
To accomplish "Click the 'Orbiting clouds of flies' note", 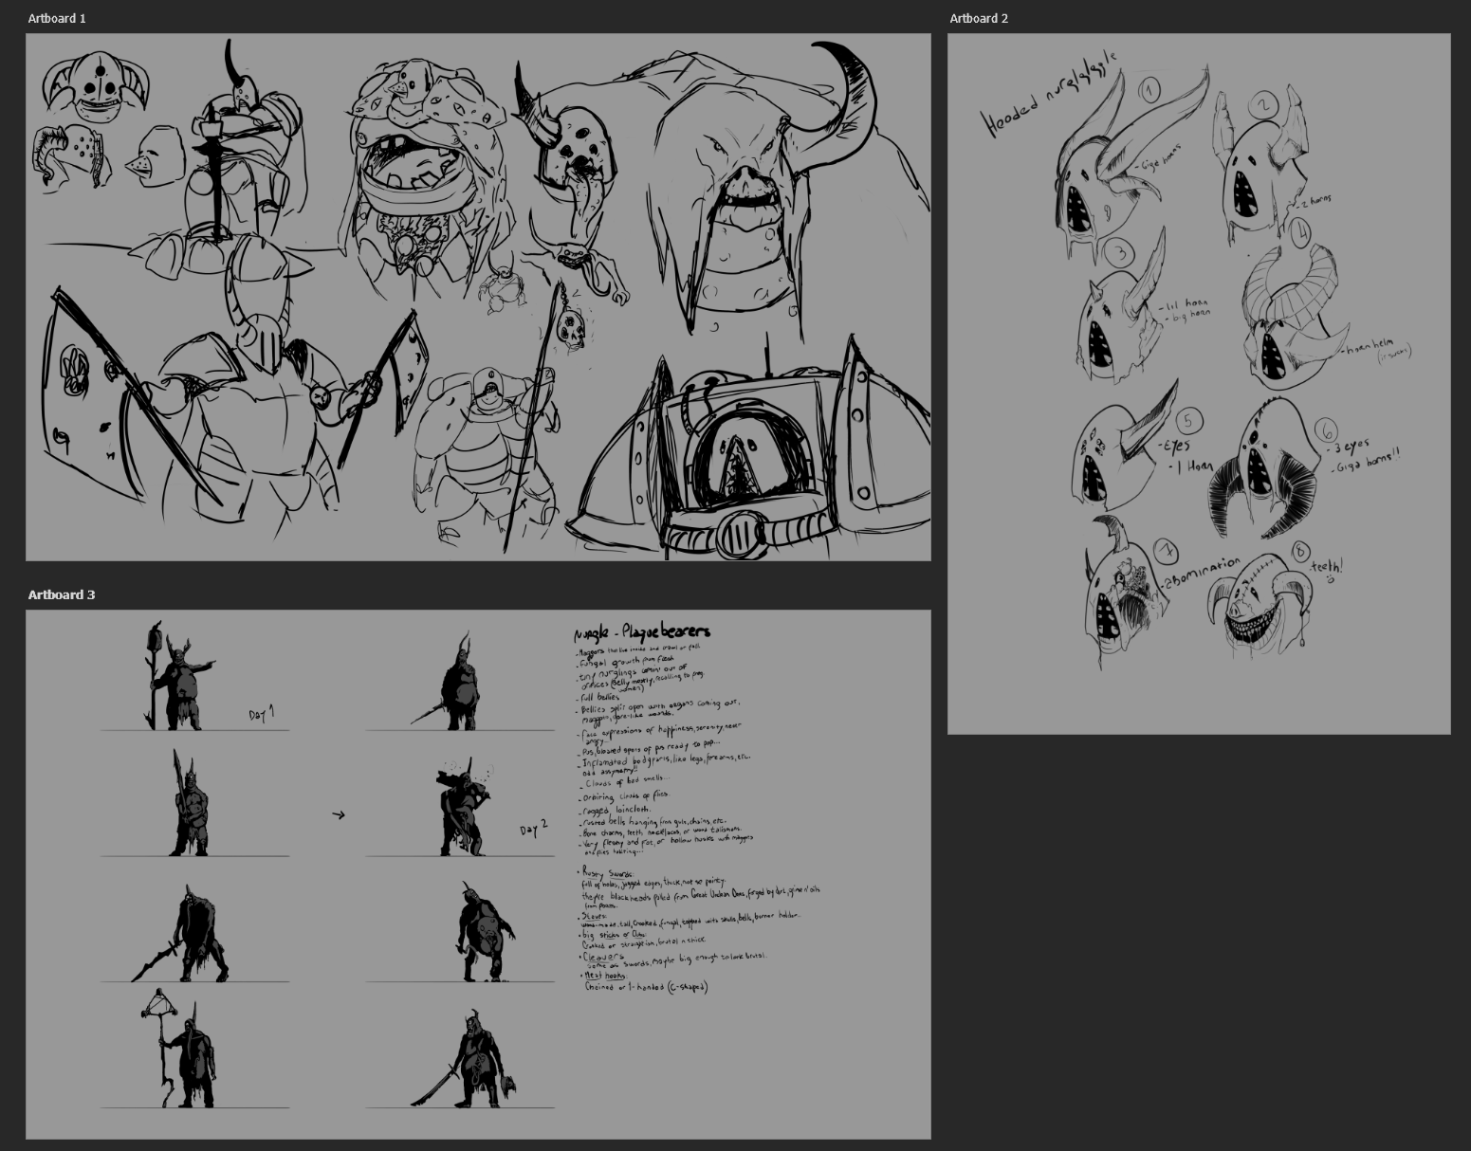I will pyautogui.click(x=624, y=796).
